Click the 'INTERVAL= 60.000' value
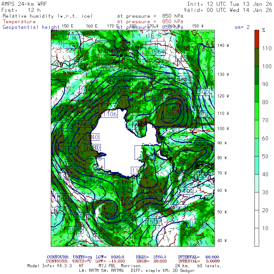Viewport: 274px width, 274px height. point(198,257)
